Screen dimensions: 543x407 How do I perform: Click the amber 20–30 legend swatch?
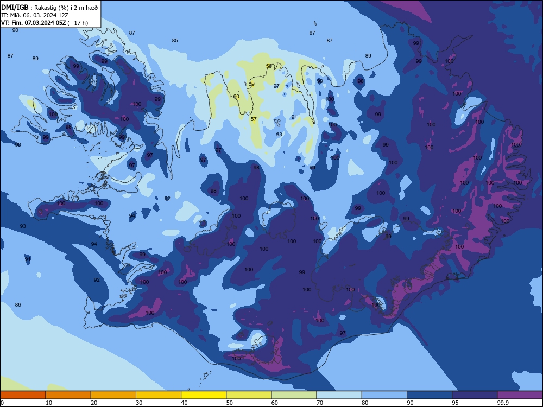[113, 395]
